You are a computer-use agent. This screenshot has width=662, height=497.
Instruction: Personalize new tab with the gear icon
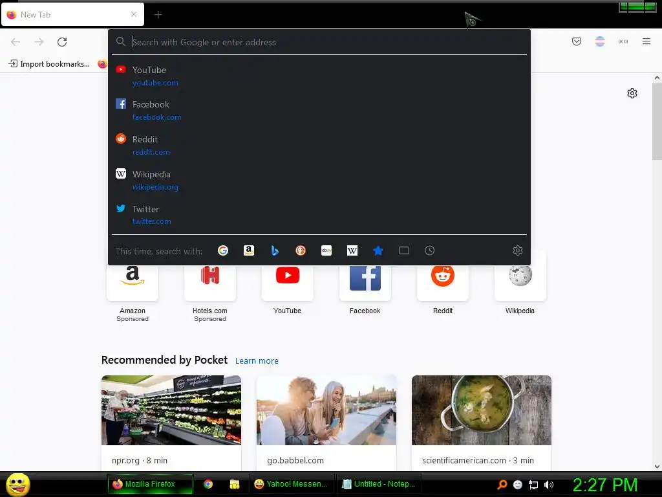tap(632, 93)
